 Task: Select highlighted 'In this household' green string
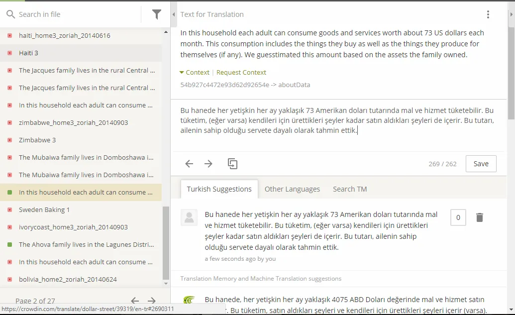tap(81, 192)
